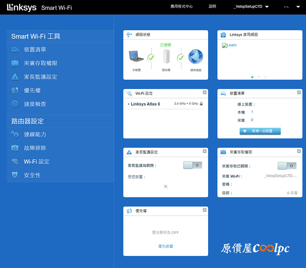Close the Wi-Fi 設定 widget
Viewport: 306px width, 268px height.
click(x=205, y=92)
